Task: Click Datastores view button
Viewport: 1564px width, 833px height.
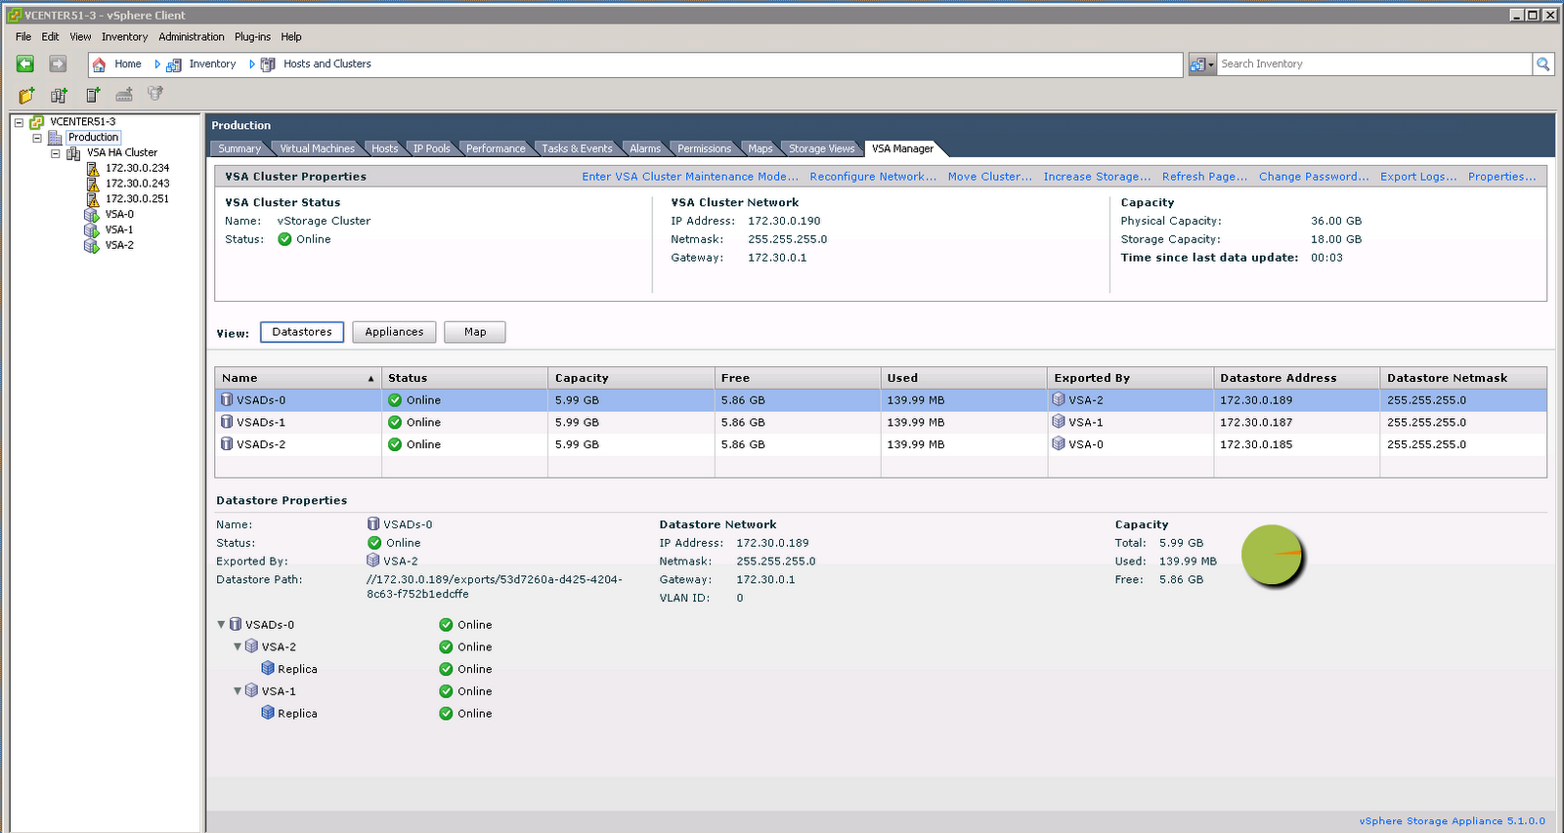Action: (x=302, y=332)
